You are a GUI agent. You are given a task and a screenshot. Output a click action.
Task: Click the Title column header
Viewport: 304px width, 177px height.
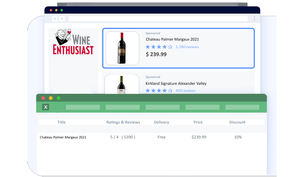tap(61, 122)
